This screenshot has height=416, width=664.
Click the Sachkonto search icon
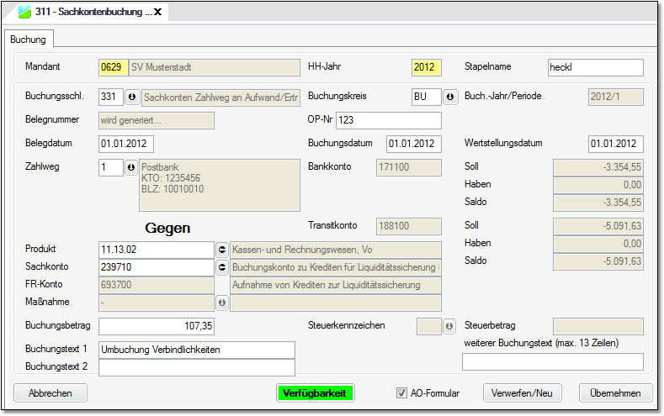pyautogui.click(x=222, y=267)
